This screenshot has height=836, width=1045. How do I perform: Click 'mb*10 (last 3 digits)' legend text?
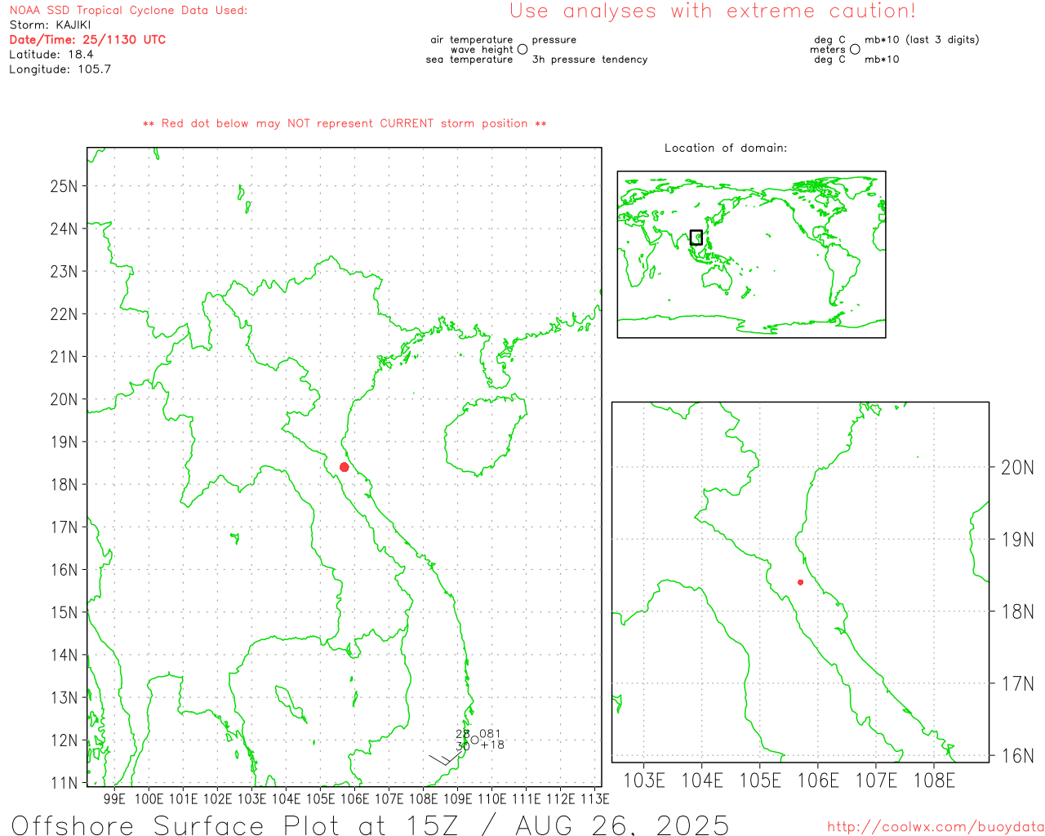(x=922, y=40)
